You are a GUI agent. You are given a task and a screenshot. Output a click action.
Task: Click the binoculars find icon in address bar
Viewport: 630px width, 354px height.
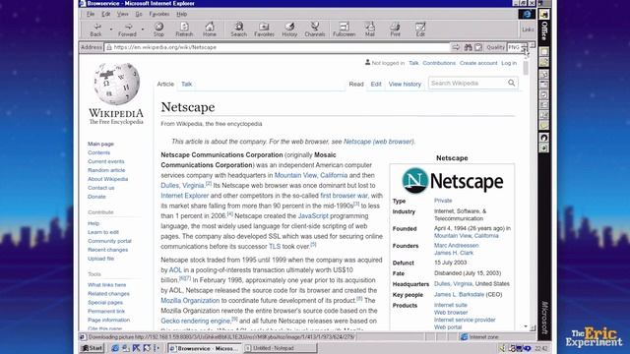(x=469, y=47)
